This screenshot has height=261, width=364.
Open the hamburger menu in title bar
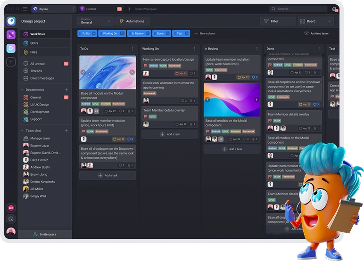pos(25,9)
